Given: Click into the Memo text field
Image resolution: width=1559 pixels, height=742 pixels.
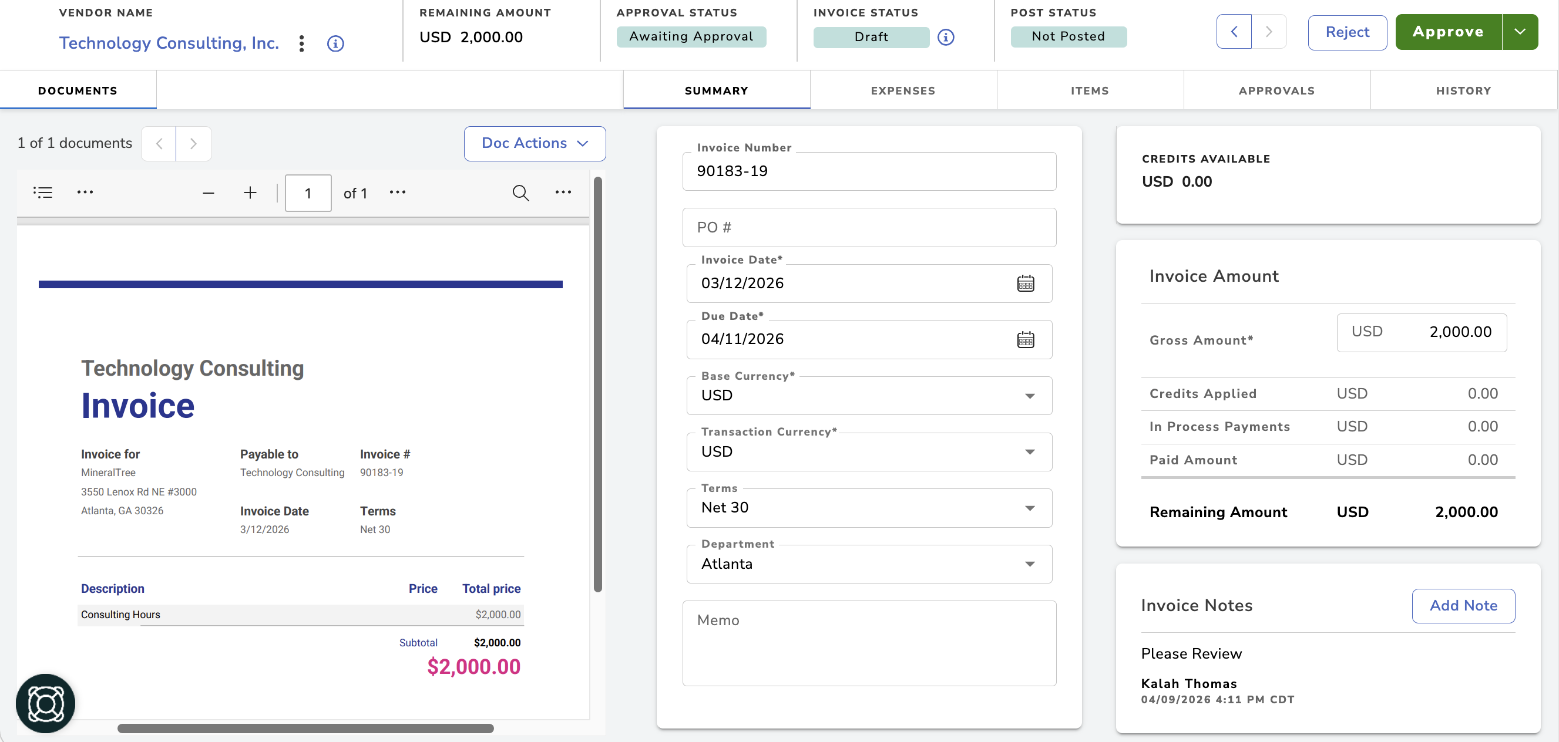Looking at the screenshot, I should coord(869,643).
